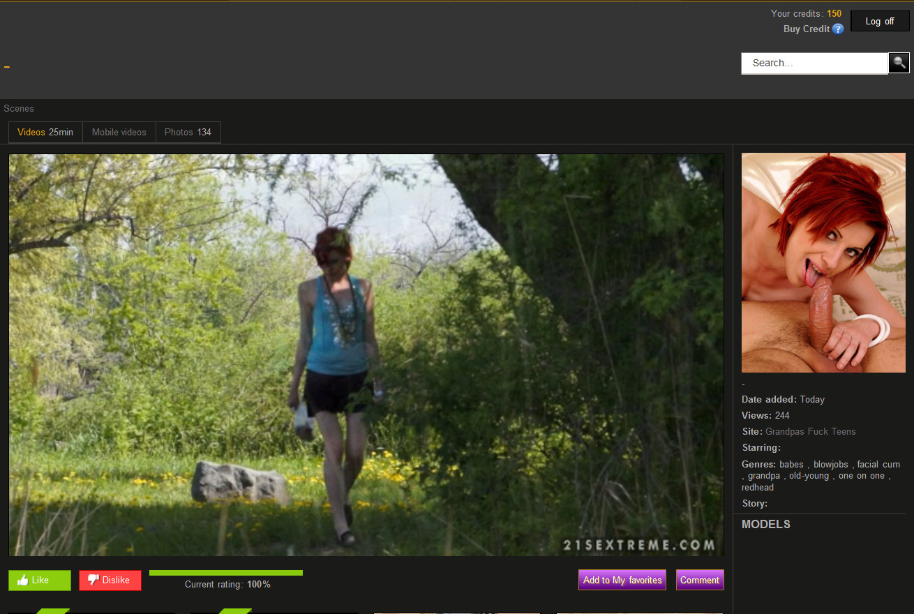Select the one on one genre link
The width and height of the screenshot is (914, 614).
point(862,476)
